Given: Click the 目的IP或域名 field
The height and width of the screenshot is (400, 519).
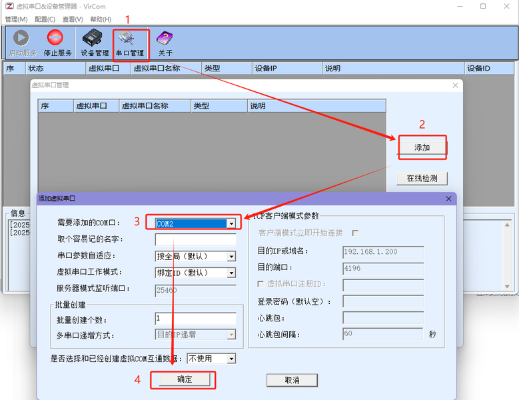Looking at the screenshot, I should tap(383, 252).
